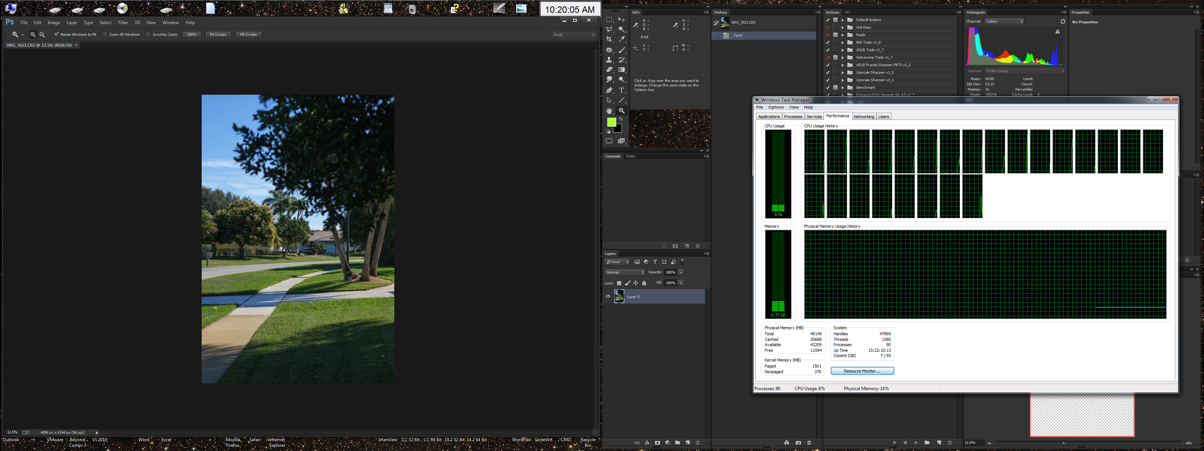Click the Resource Monitor button
Viewport: 1204px width, 451px height.
pyautogui.click(x=862, y=371)
